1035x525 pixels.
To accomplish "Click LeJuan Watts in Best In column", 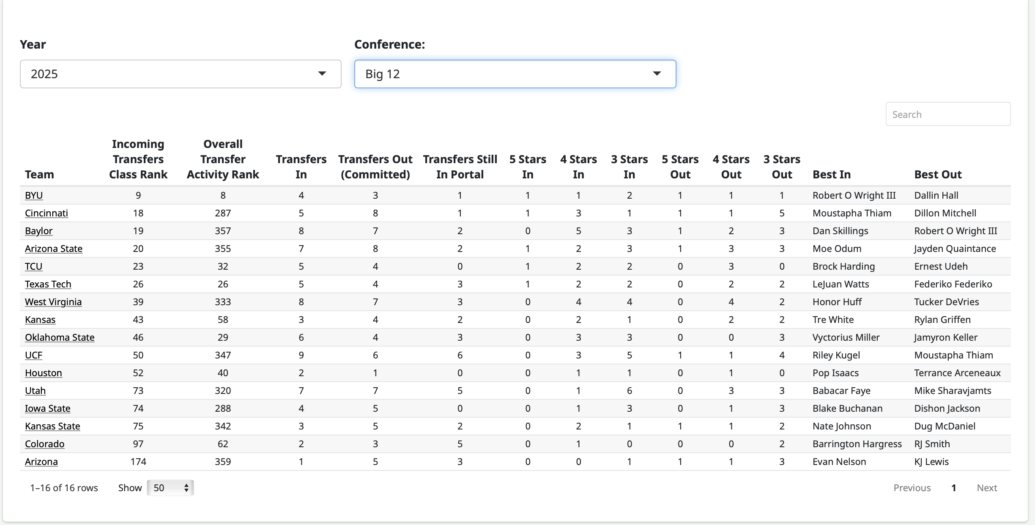I will click(x=841, y=284).
